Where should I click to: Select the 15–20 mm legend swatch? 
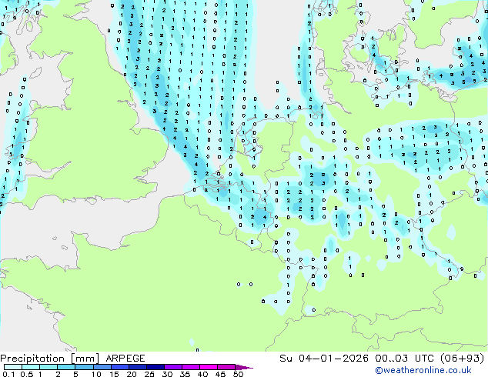pos(119,367)
